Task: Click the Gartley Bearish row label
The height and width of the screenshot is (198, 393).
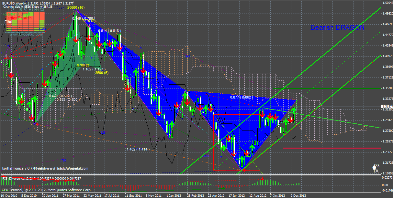Action: pos(17,18)
